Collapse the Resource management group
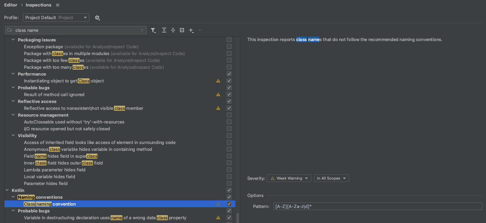The width and height of the screenshot is (486, 223). (x=13, y=115)
